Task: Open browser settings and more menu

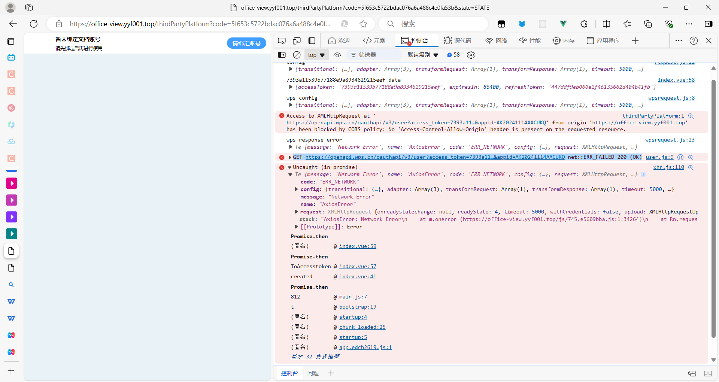Action: (x=689, y=24)
